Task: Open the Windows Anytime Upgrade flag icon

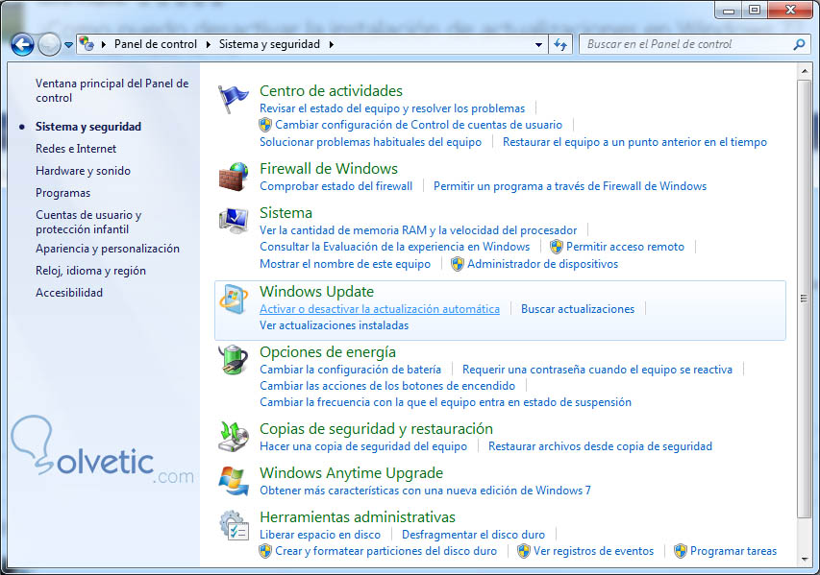Action: (x=234, y=481)
